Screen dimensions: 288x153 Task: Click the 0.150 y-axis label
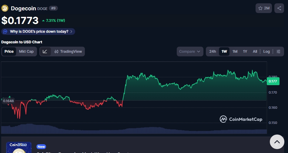coord(273,123)
